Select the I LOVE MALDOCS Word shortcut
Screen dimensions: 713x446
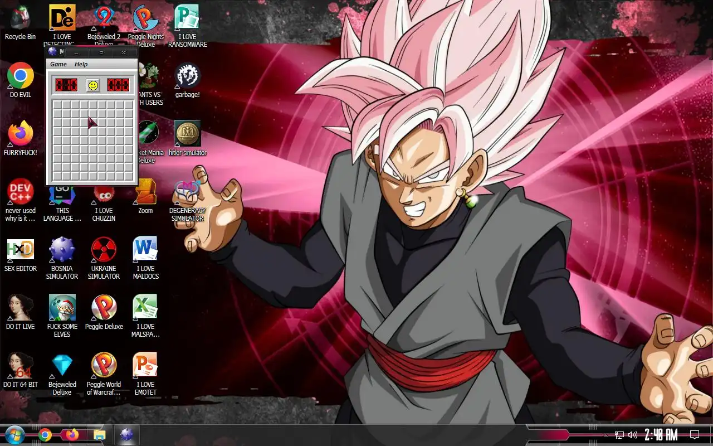(145, 258)
